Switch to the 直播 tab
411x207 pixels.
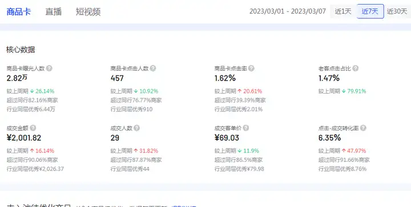(x=54, y=12)
